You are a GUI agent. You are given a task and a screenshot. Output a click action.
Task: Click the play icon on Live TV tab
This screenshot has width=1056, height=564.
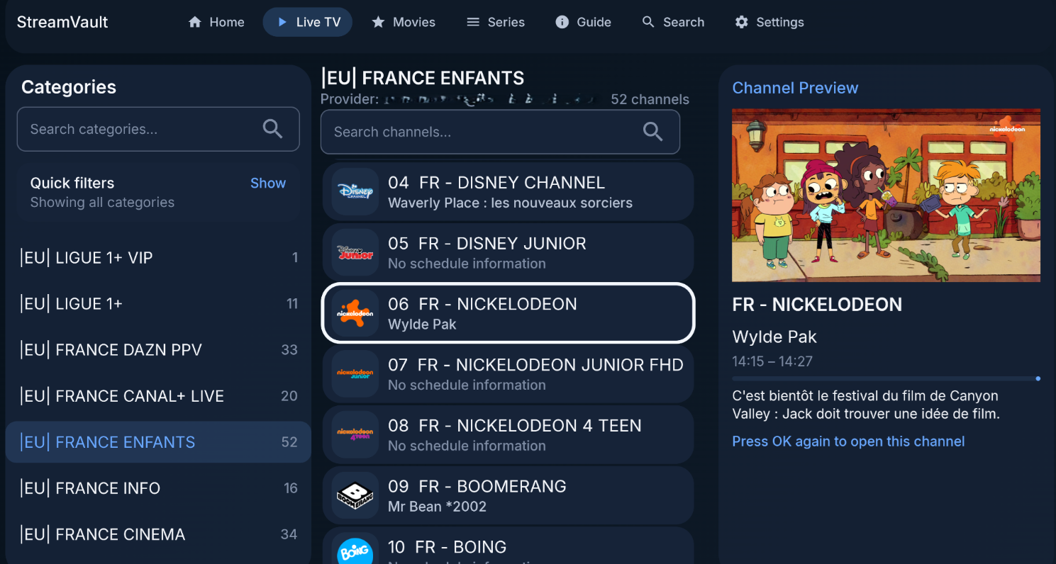(282, 22)
